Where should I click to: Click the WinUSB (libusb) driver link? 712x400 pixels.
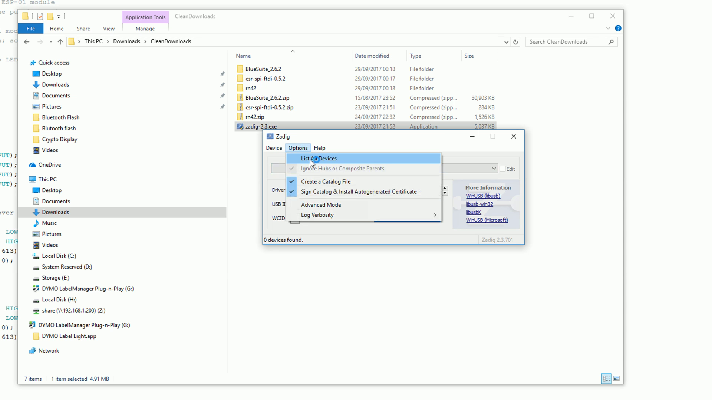pyautogui.click(x=483, y=195)
